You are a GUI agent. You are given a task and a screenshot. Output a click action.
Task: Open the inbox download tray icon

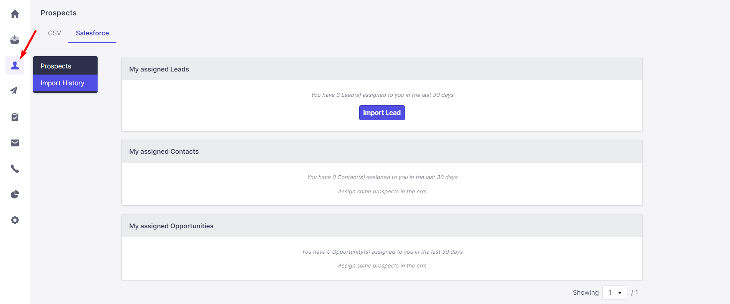(x=15, y=40)
